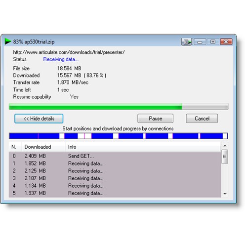Click the blue Receiving data... status text
The height and width of the screenshot is (245, 245).
click(61, 59)
